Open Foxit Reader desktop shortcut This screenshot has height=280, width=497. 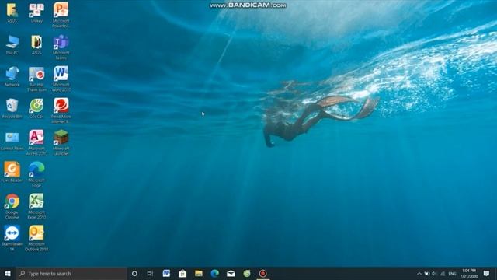point(12,172)
